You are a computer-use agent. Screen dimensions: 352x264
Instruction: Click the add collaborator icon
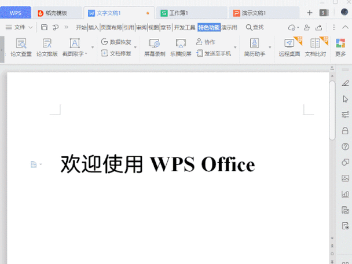click(307, 27)
